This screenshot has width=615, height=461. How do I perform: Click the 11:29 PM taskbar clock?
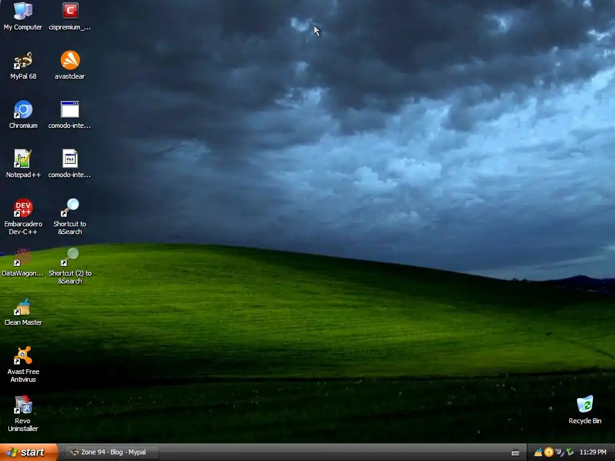click(x=593, y=453)
